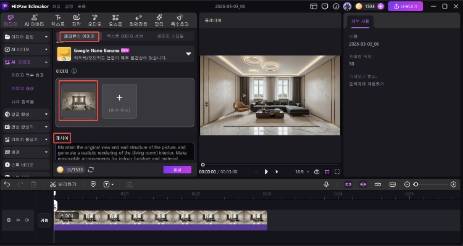The height and width of the screenshot is (246, 463).
Task: Open the 자막 (Subtitle) tool
Action: coord(76,20)
